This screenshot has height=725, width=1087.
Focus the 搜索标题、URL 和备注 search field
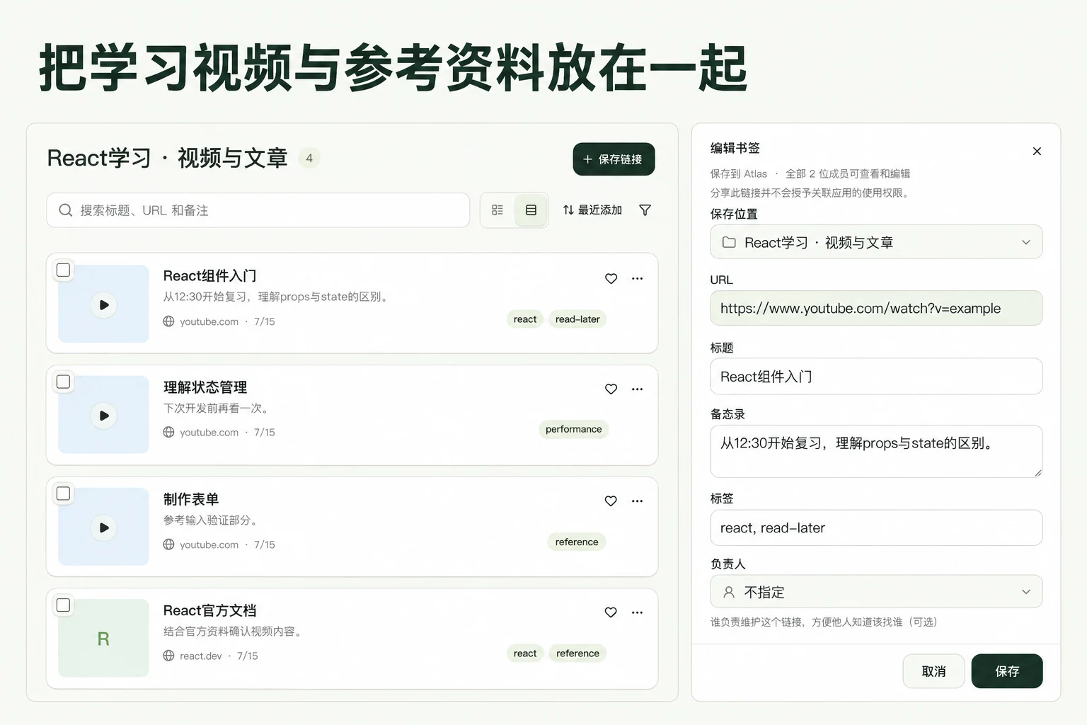(258, 210)
